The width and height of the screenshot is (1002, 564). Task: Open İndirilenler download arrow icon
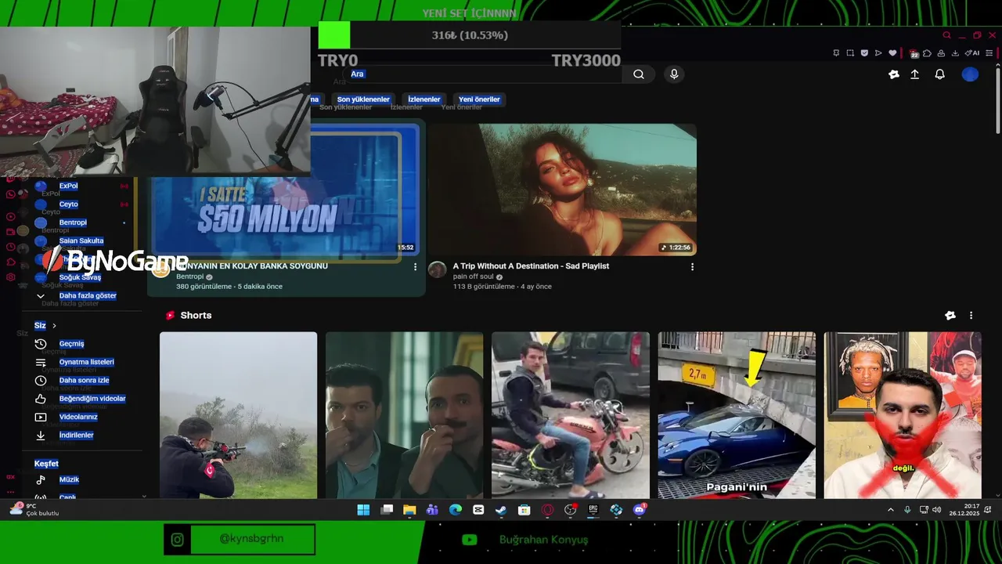tap(41, 436)
